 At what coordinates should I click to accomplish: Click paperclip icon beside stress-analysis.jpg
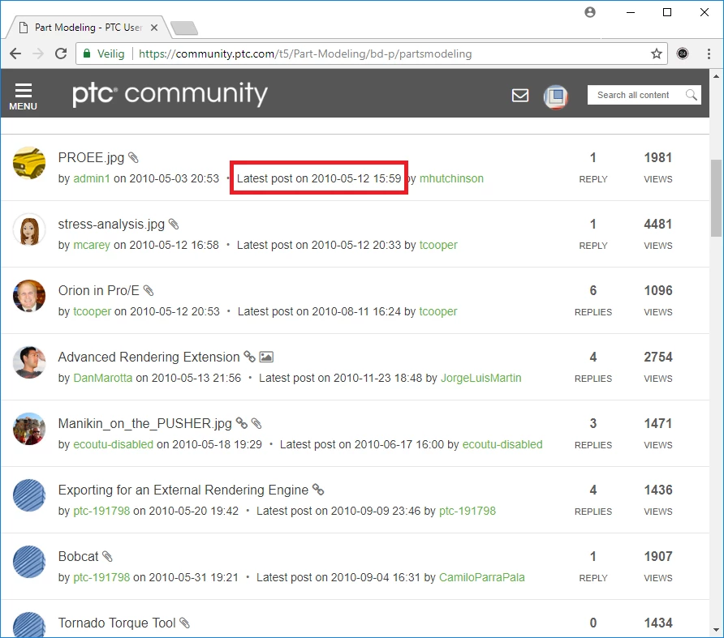point(173,225)
